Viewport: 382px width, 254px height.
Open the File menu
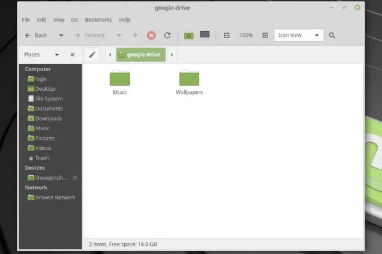coord(26,20)
